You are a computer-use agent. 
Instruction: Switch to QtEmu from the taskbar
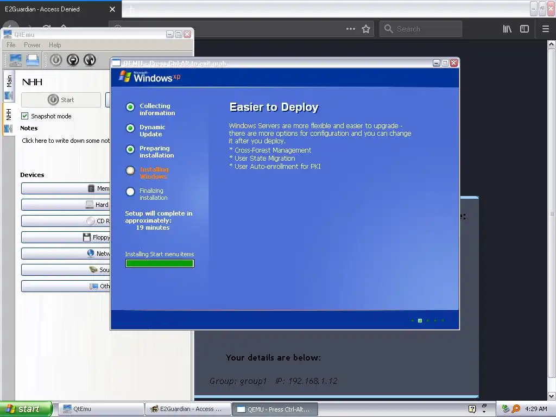100,409
